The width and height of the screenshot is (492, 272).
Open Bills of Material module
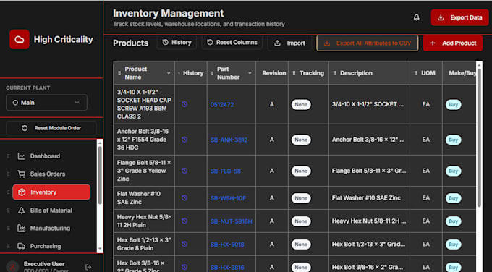tap(51, 211)
